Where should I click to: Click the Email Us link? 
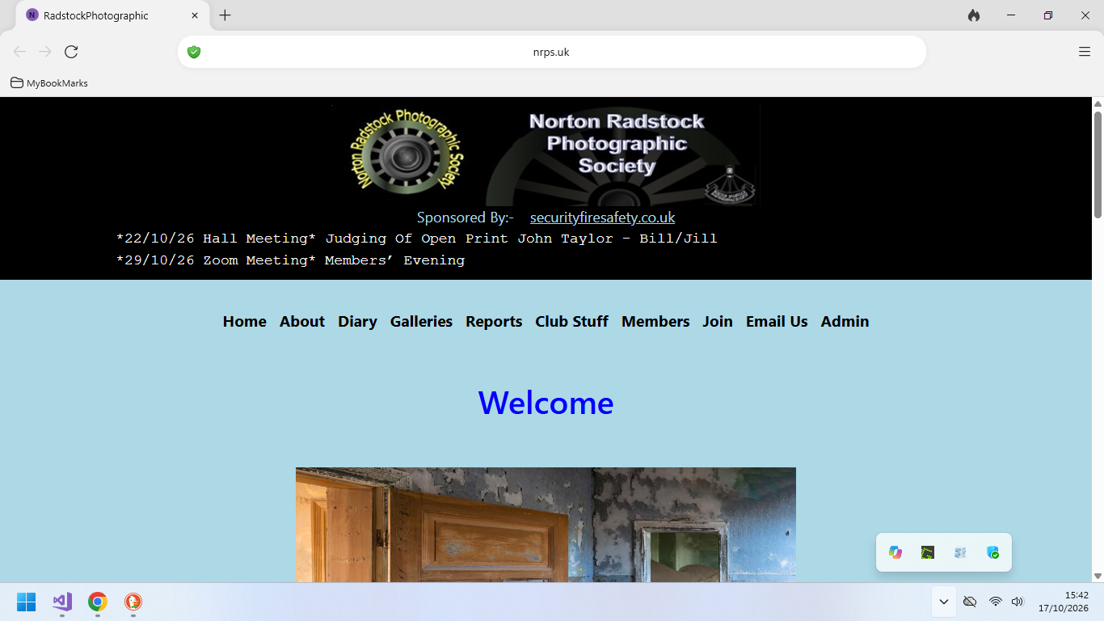pos(777,321)
